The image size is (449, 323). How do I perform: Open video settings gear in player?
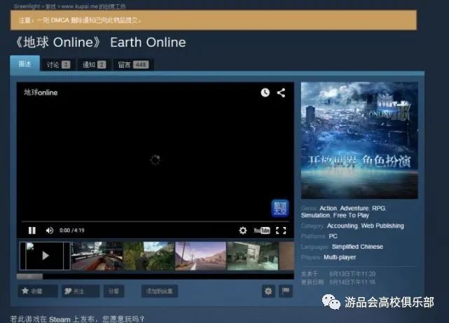pyautogui.click(x=243, y=231)
